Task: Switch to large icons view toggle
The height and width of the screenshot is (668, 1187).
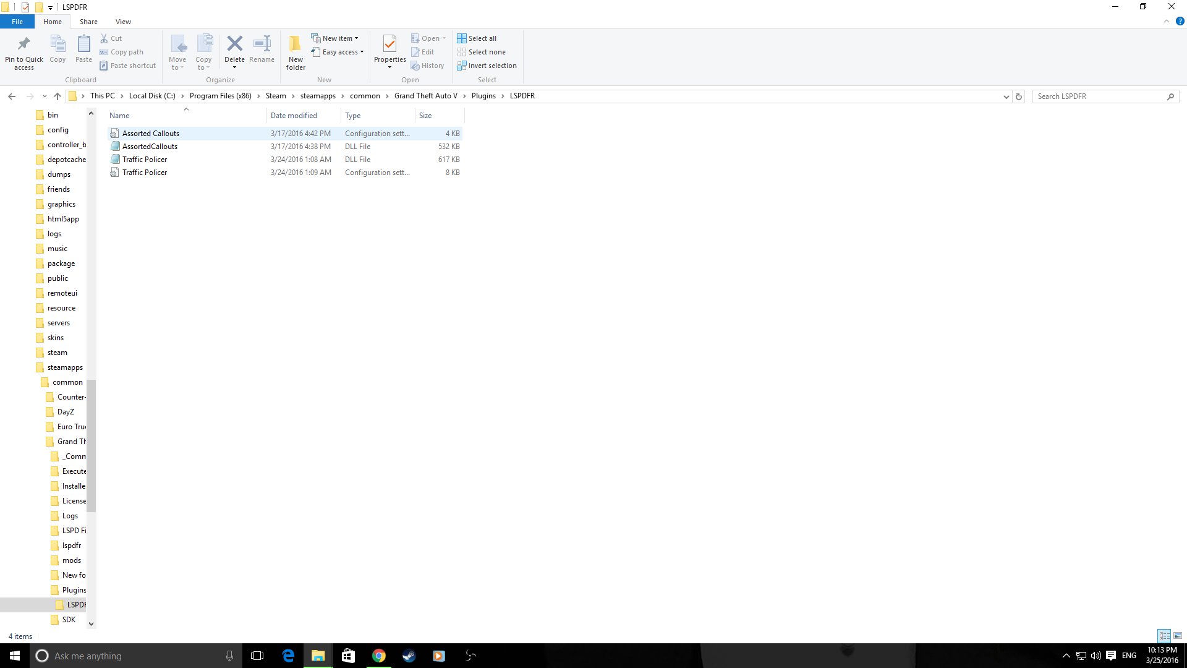Action: 1178,636
